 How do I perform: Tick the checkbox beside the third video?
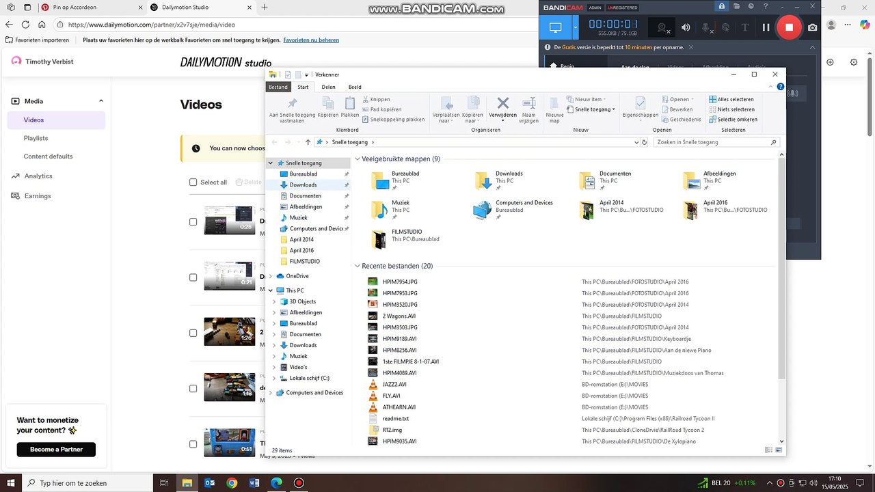point(193,333)
